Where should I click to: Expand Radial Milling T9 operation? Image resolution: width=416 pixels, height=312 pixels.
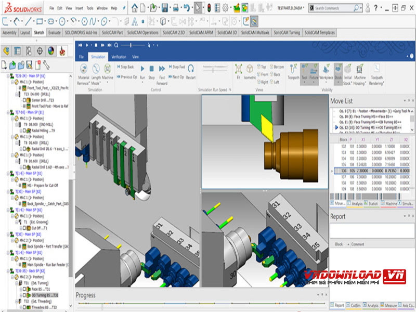pyautogui.click(x=21, y=131)
